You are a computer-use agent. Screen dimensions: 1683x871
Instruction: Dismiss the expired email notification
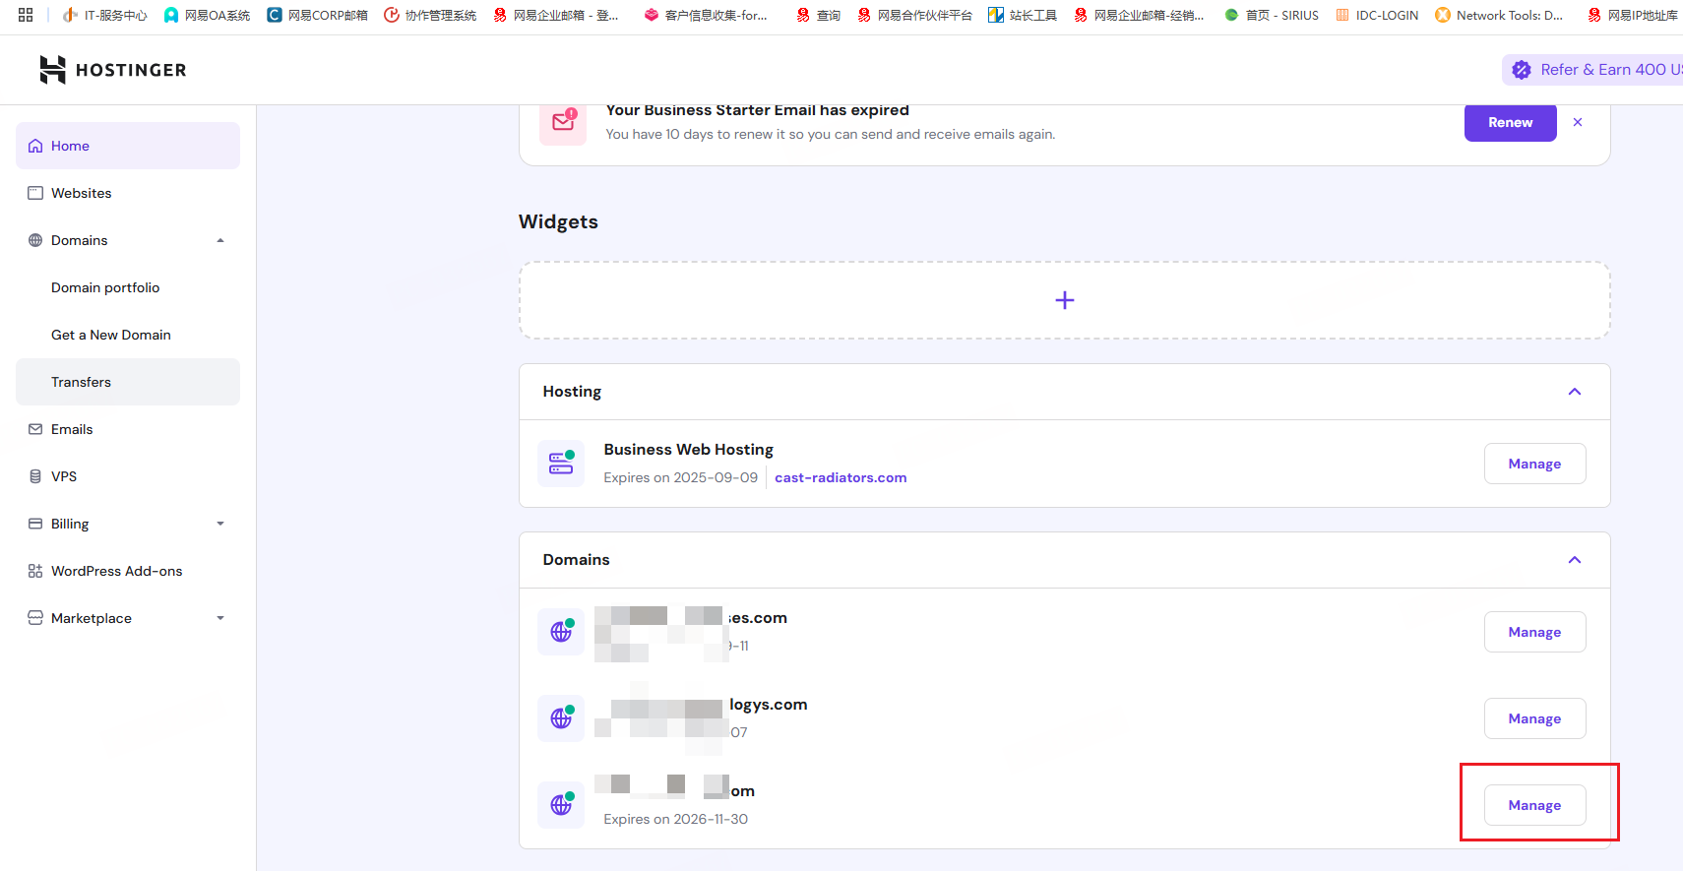point(1578,122)
